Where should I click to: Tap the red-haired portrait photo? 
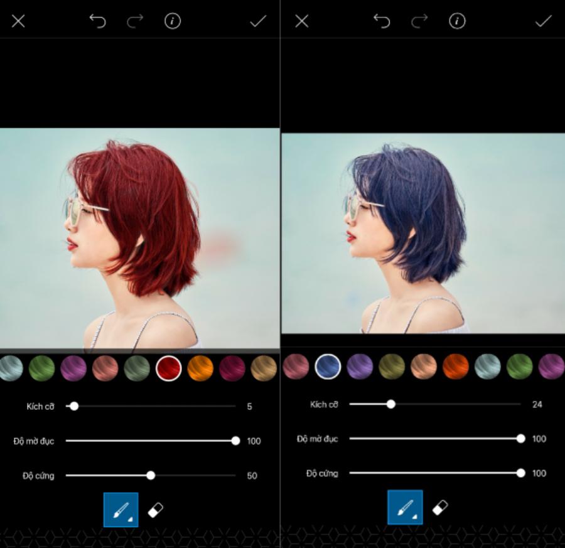(x=140, y=239)
